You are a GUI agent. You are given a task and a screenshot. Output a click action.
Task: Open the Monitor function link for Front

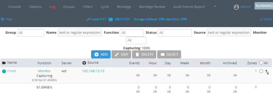[x=44, y=71]
